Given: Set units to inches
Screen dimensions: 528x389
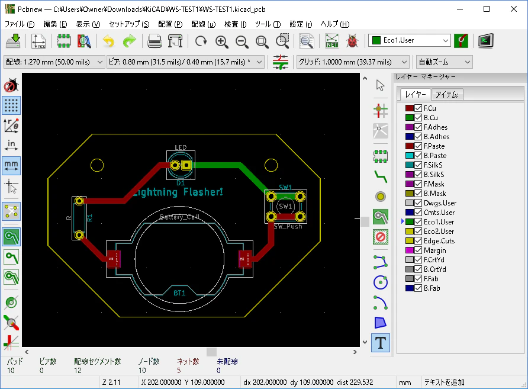Looking at the screenshot, I should point(11,146).
